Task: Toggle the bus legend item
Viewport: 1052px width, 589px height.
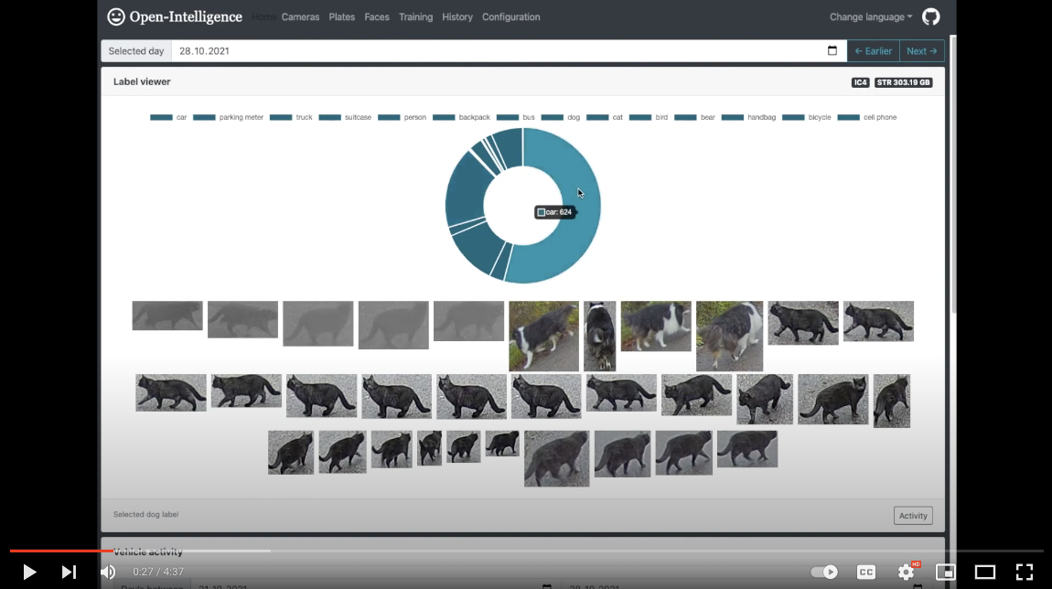Action: pyautogui.click(x=515, y=117)
